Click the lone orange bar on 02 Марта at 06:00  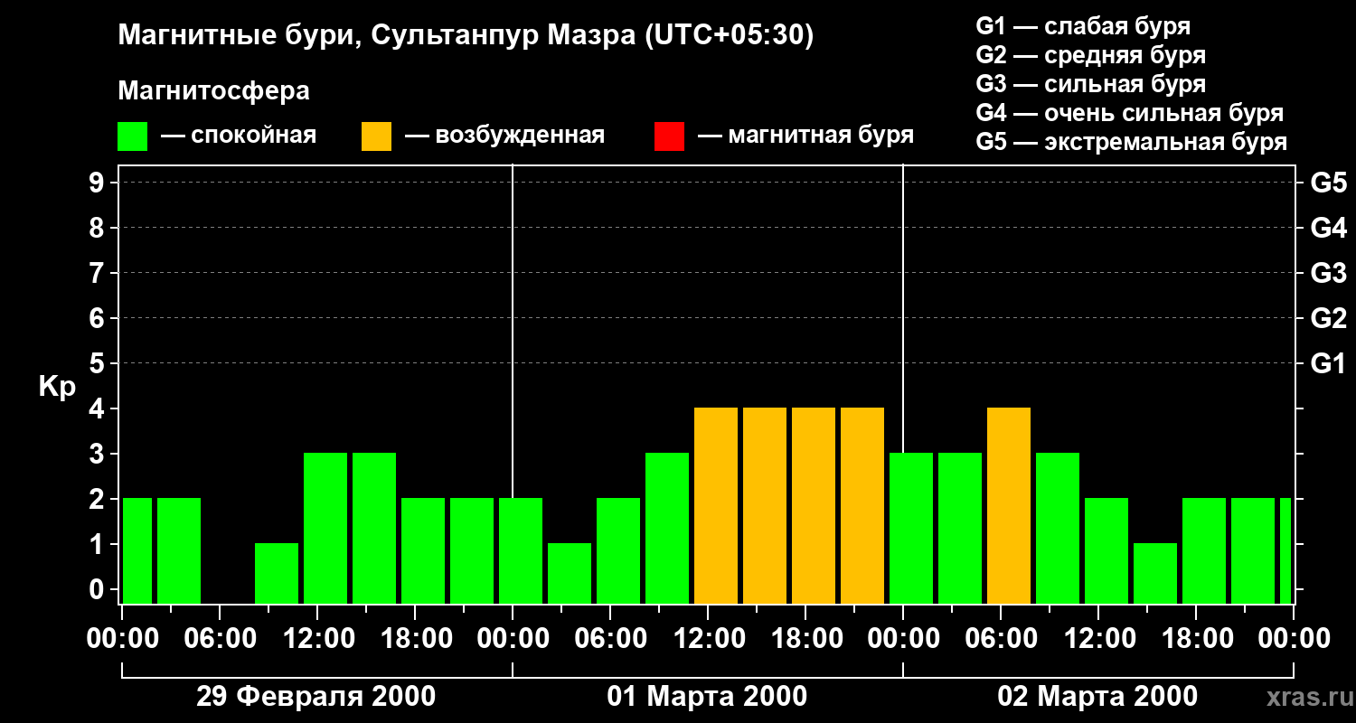point(1009,506)
